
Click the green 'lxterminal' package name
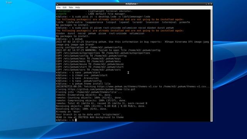click(63, 11)
